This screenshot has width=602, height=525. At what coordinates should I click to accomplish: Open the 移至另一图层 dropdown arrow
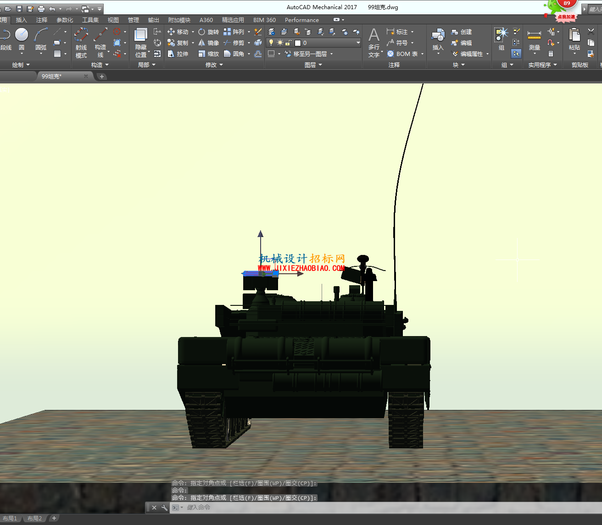click(331, 54)
